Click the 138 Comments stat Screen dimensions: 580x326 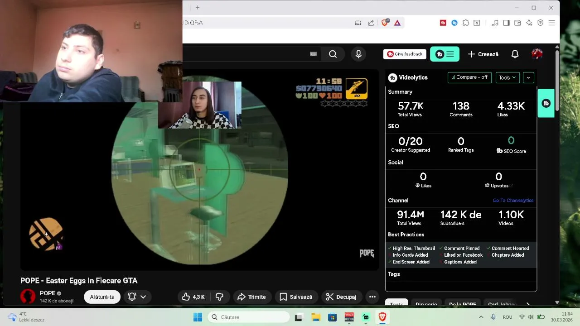(461, 109)
